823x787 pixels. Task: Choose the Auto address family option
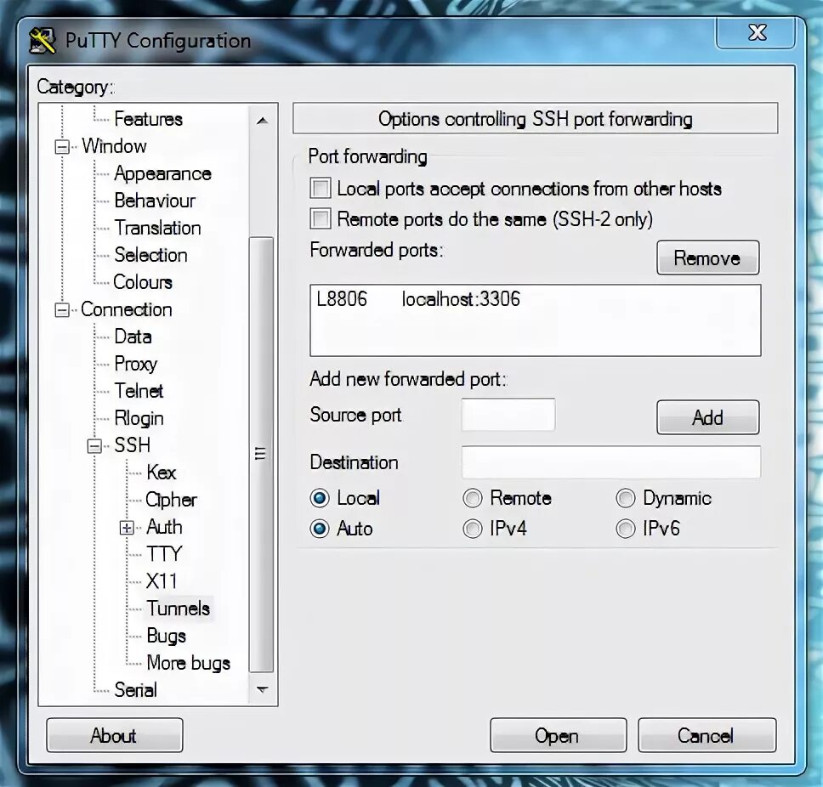click(320, 529)
